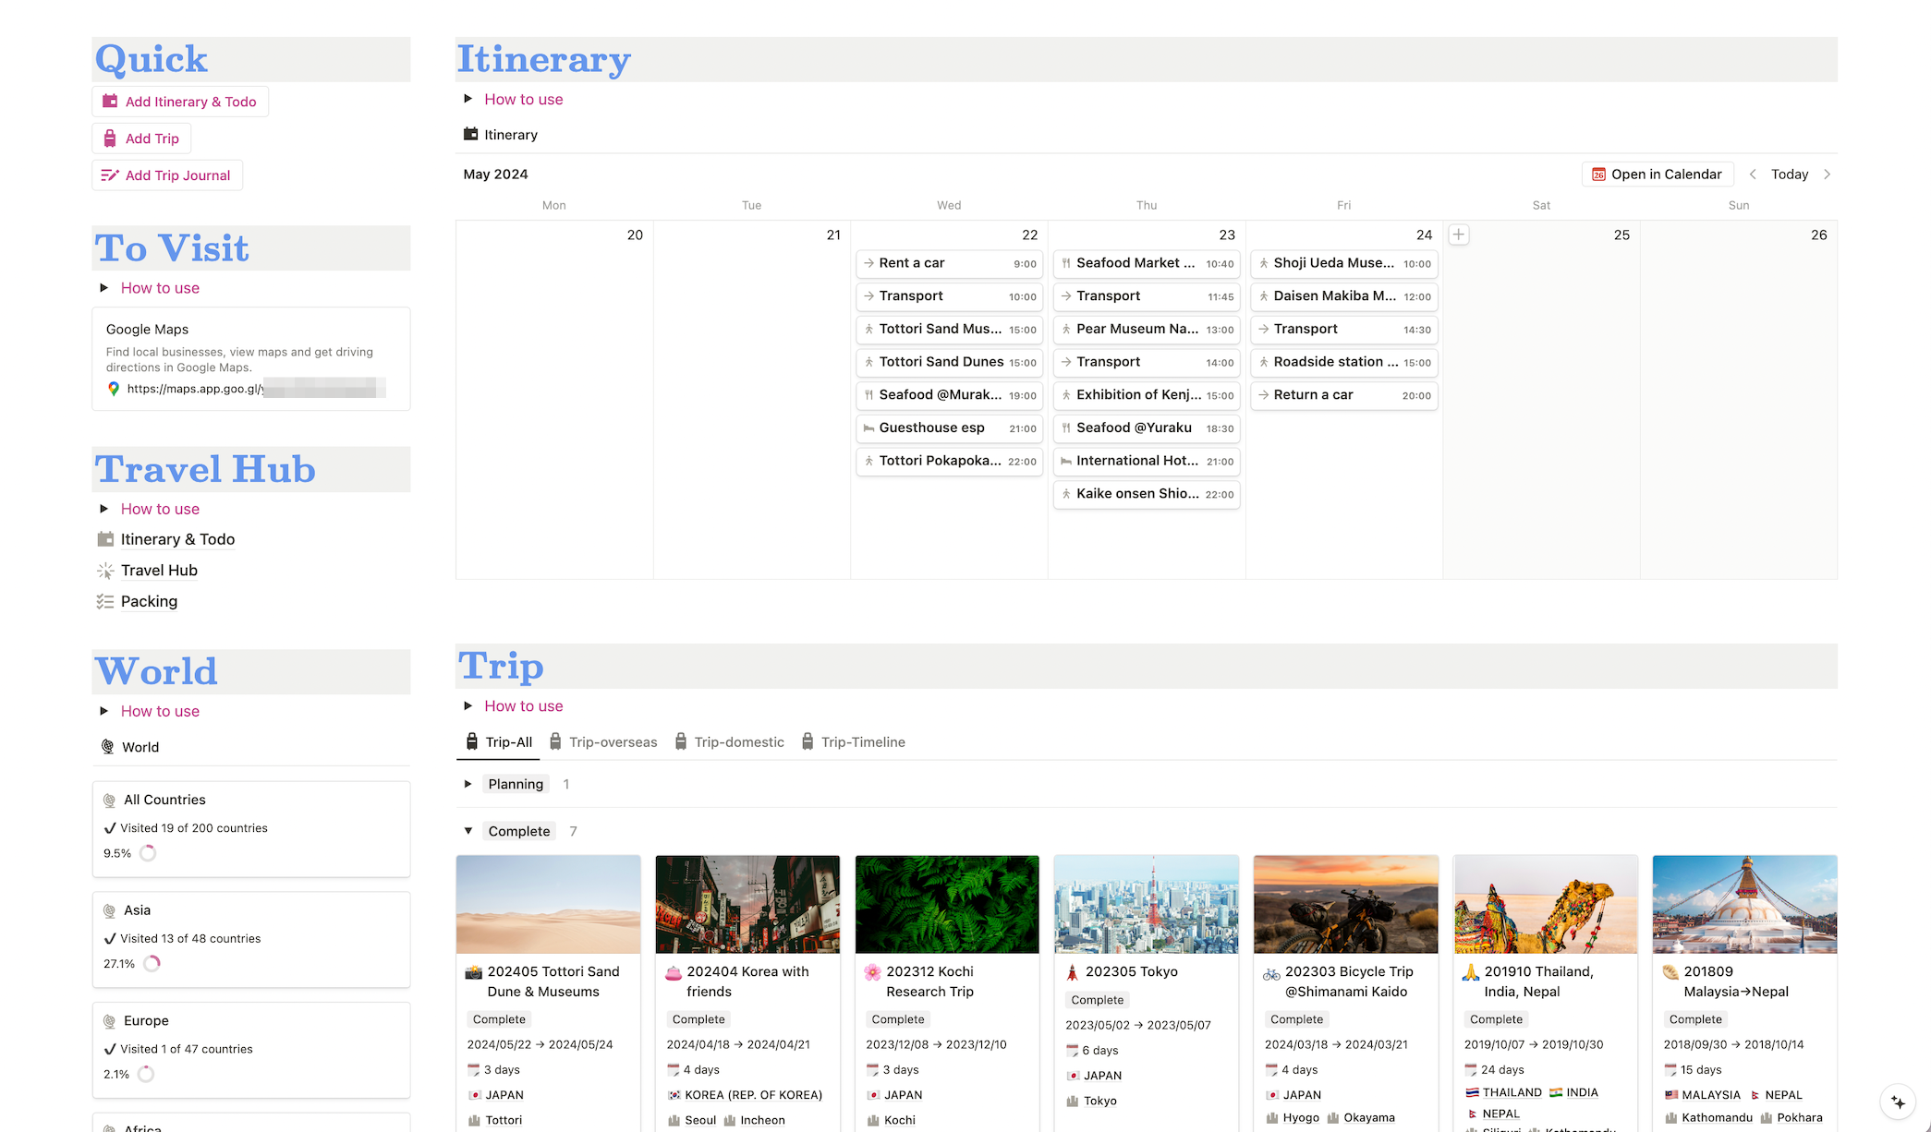Open Daisen Makiba 12:00 event
1931x1132 pixels.
click(x=1344, y=296)
